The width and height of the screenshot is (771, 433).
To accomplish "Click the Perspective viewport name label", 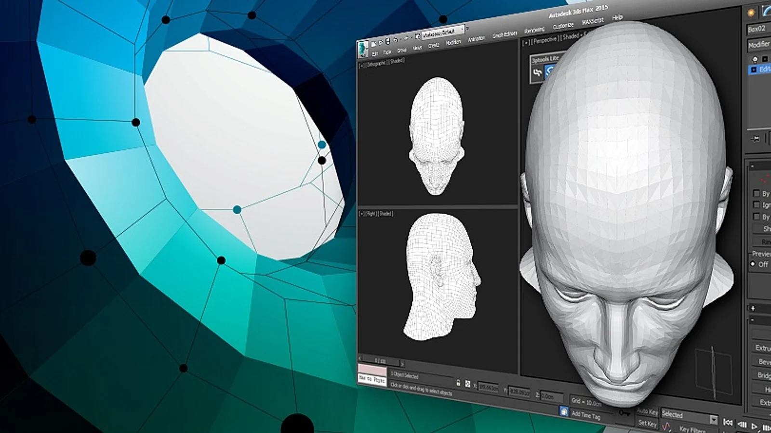I will (545, 40).
